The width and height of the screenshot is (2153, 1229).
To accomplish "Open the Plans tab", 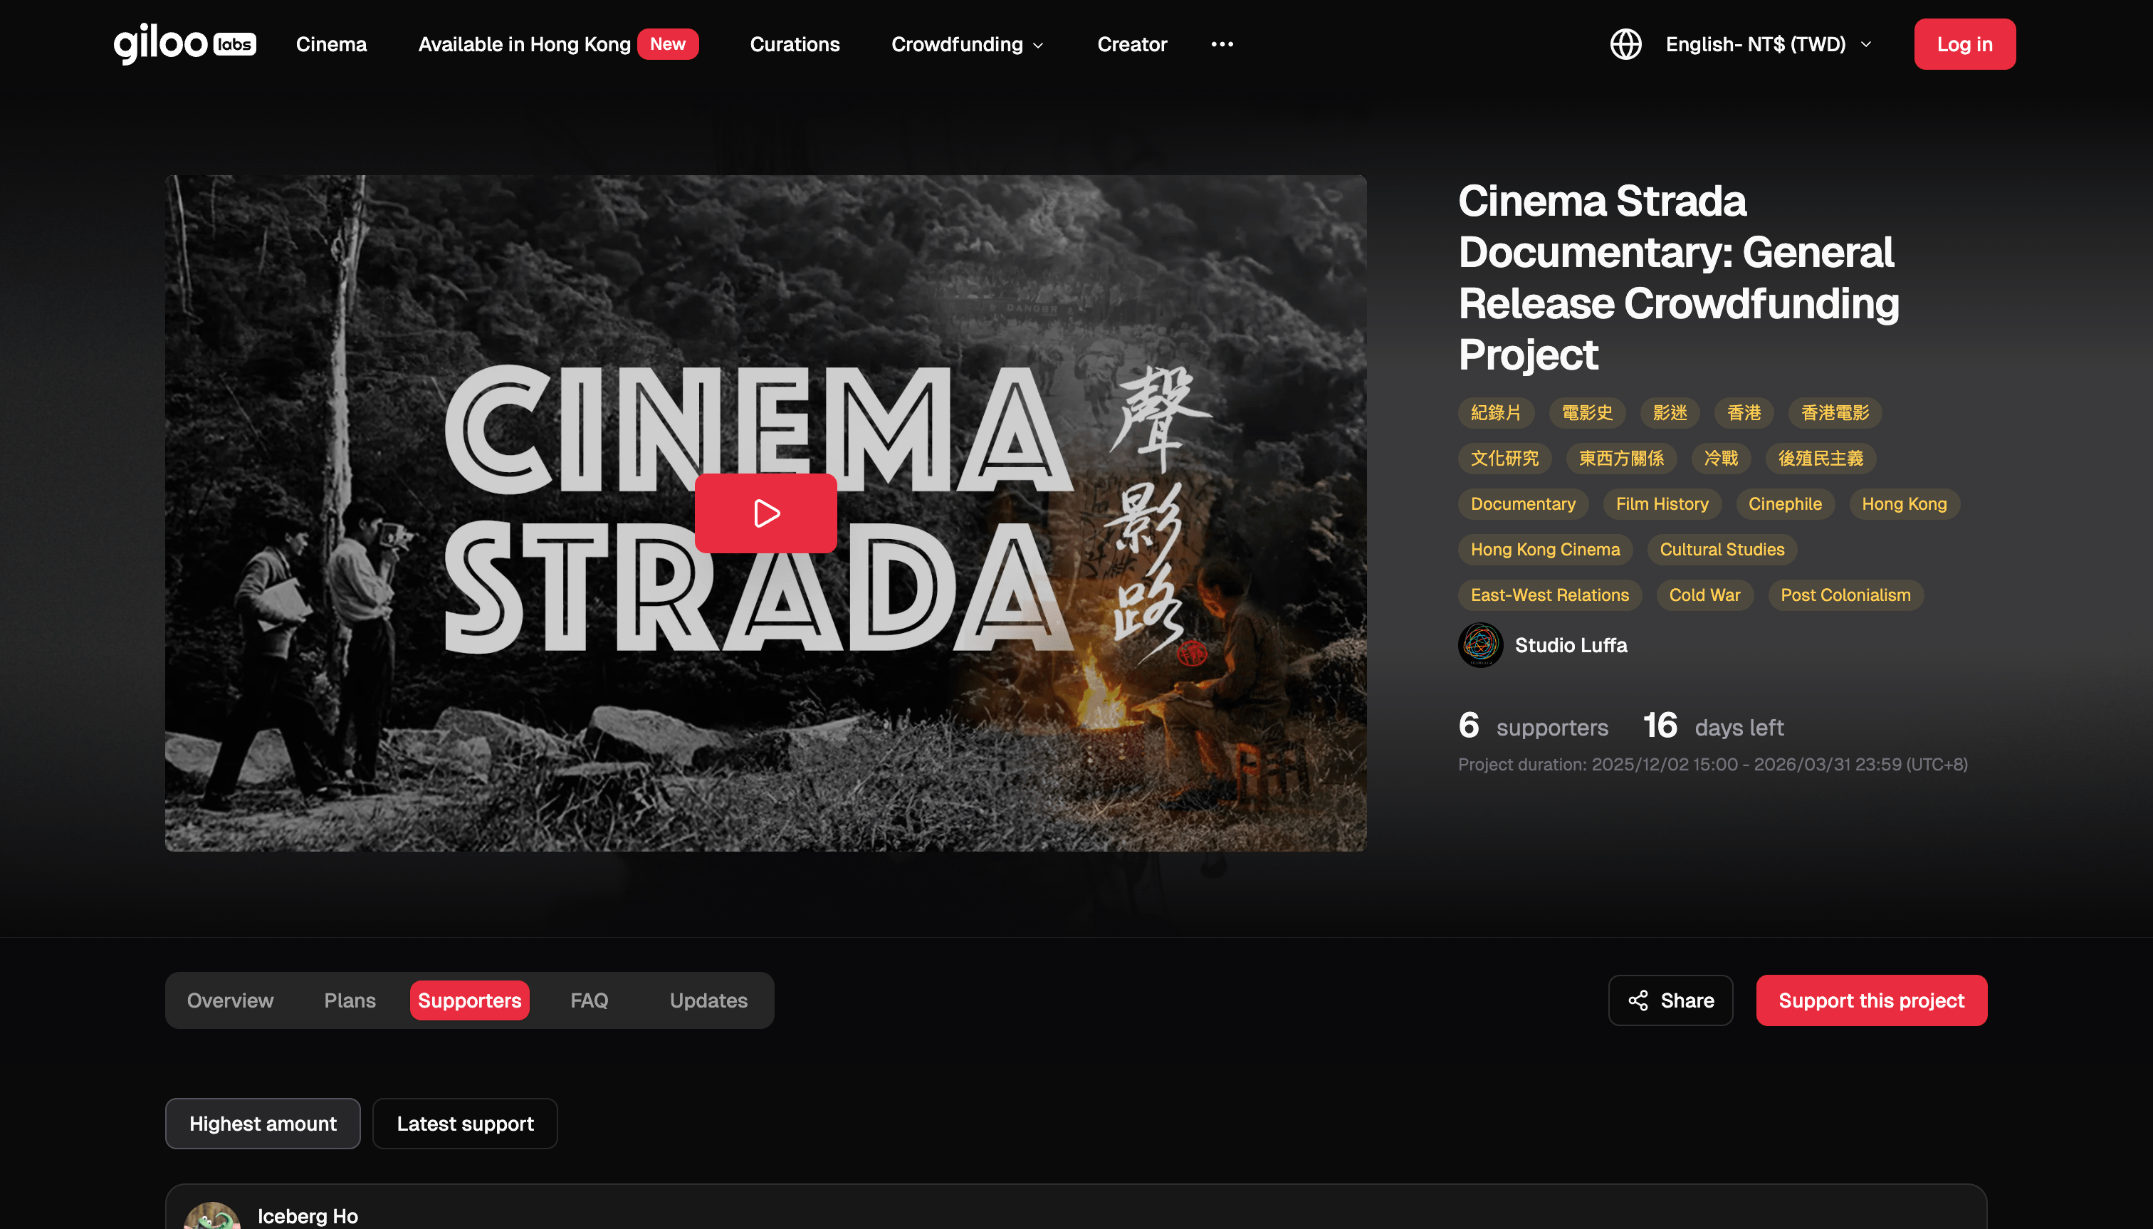I will pos(350,1000).
